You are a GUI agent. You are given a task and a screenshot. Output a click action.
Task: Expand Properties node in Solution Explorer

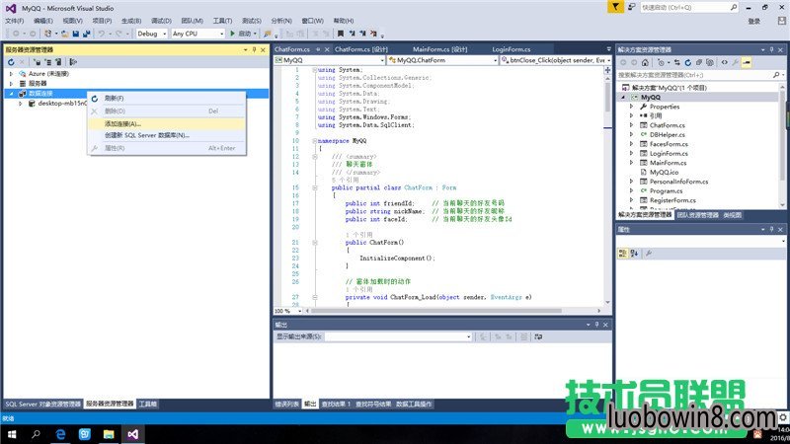click(631, 107)
